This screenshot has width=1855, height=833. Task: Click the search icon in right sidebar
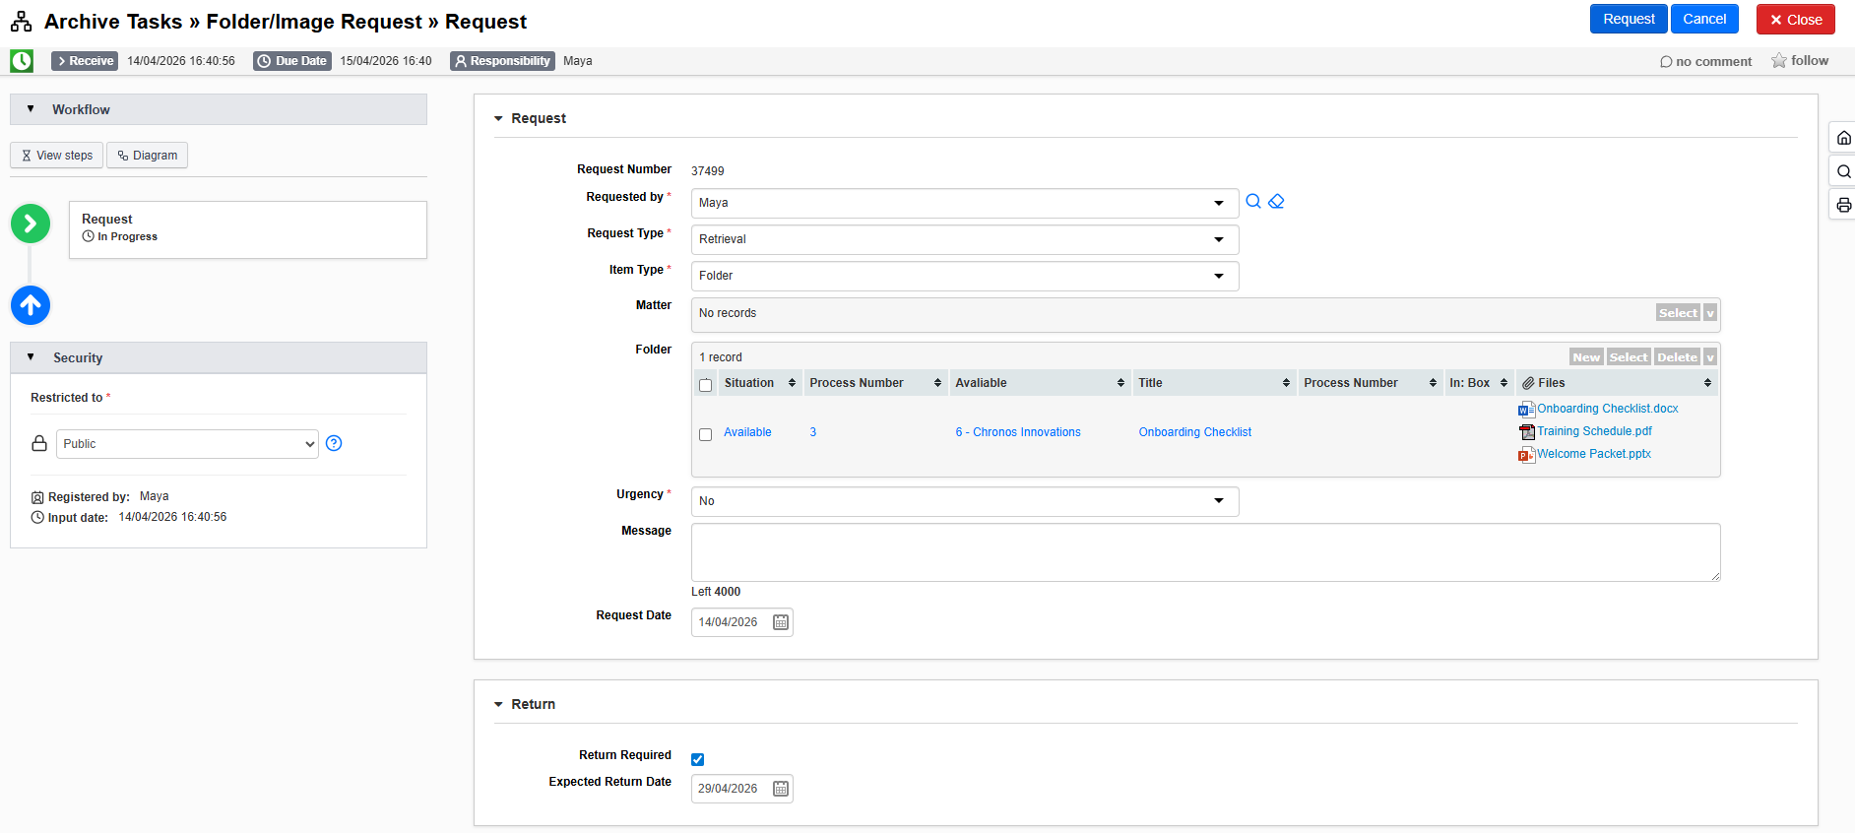(1843, 171)
